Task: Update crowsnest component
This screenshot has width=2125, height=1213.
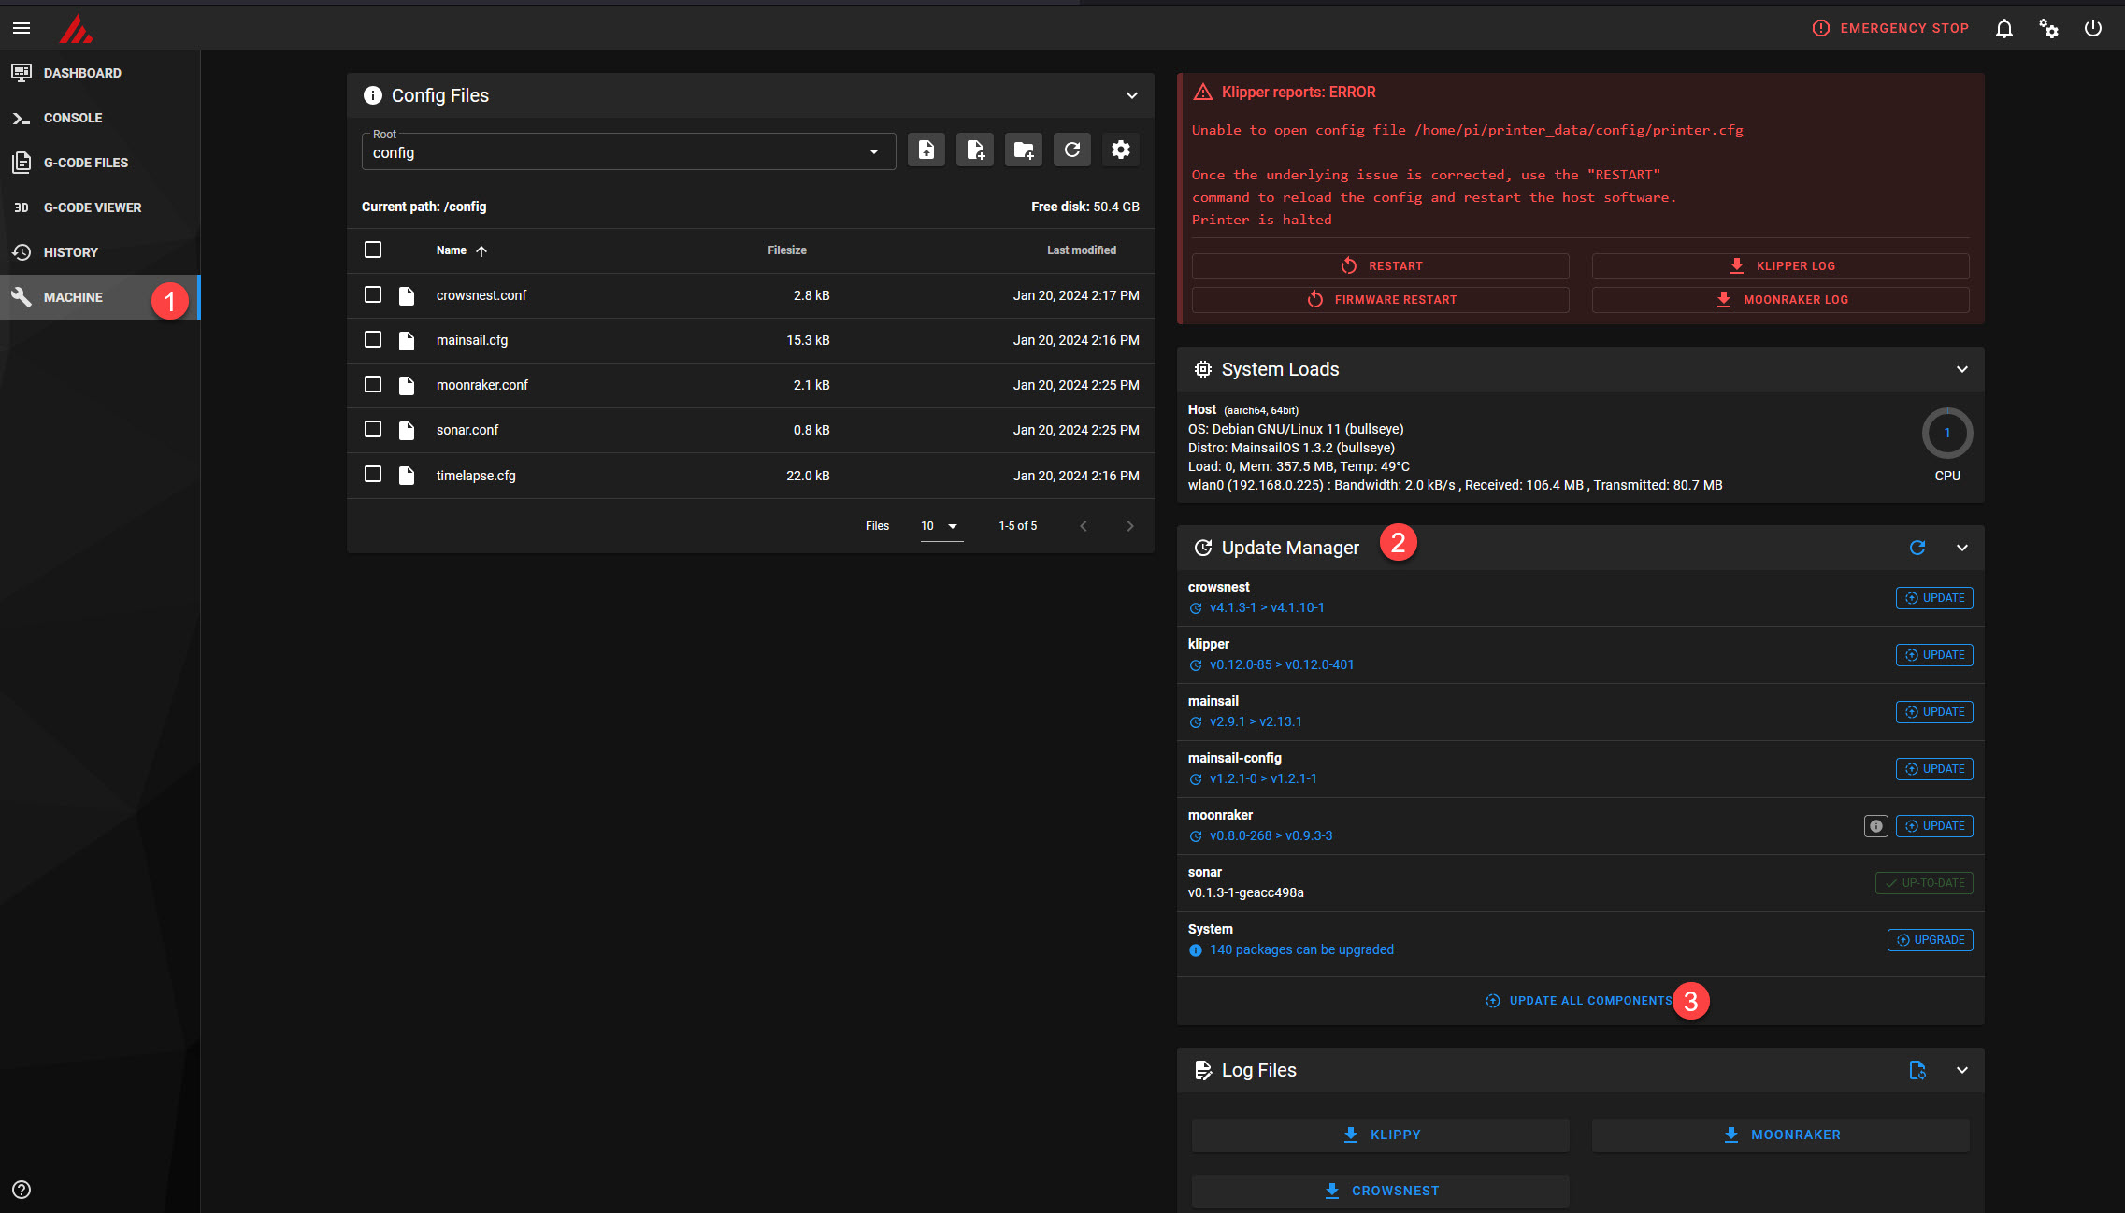Action: (x=1934, y=598)
